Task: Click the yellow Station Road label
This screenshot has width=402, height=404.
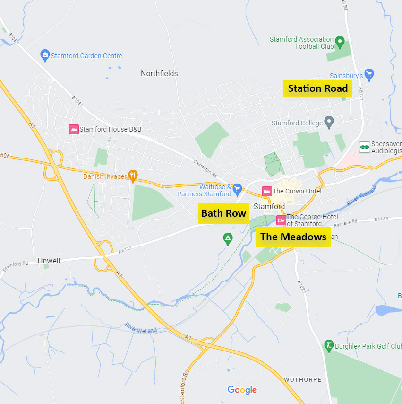Action: (x=317, y=88)
